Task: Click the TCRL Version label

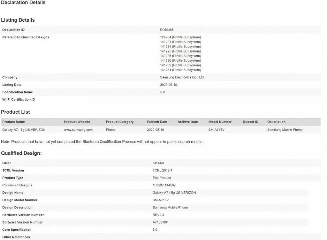Action: tap(13, 170)
